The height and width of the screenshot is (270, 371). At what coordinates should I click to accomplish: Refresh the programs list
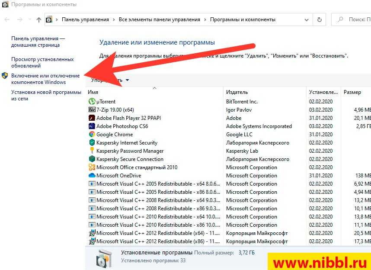[x=320, y=19]
